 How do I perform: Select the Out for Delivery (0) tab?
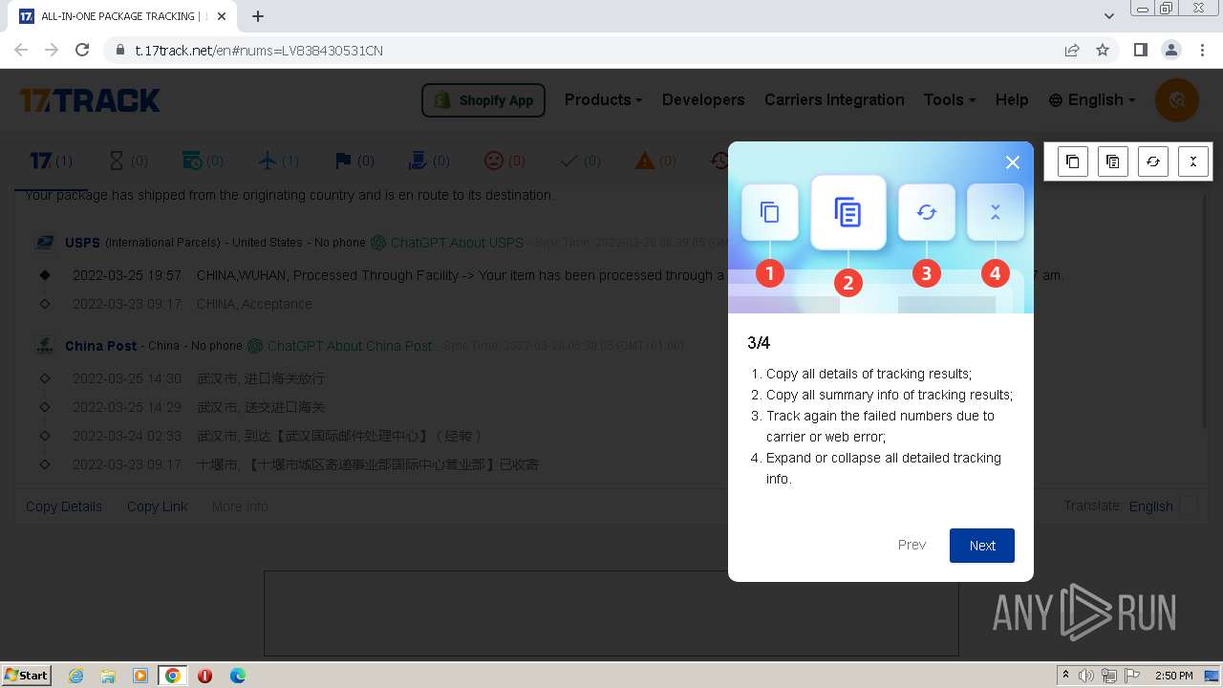pyautogui.click(x=429, y=161)
